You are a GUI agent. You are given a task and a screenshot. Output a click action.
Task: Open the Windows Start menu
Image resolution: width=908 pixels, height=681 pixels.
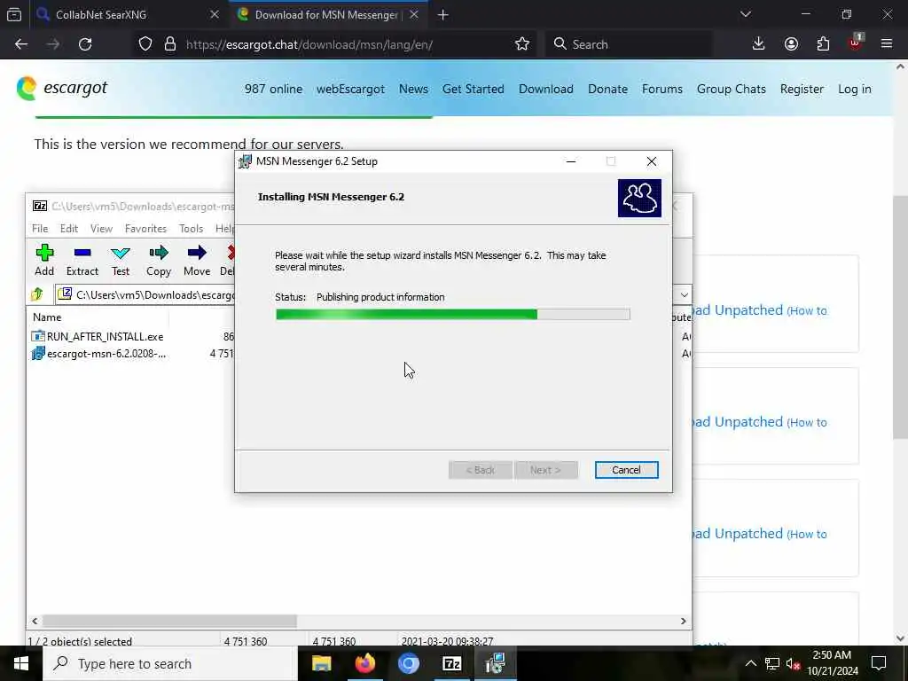click(x=21, y=663)
